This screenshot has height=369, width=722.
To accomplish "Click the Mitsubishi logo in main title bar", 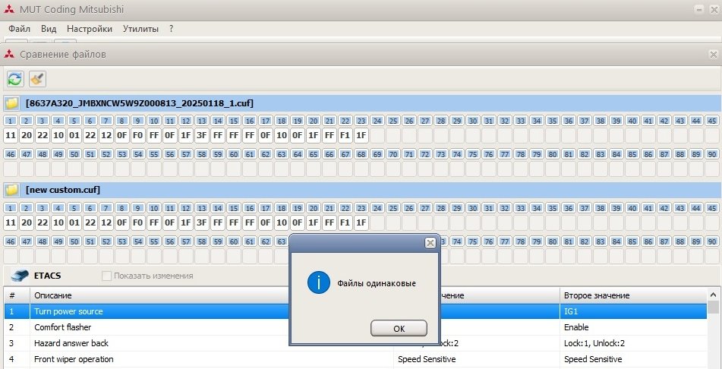I will [x=9, y=10].
